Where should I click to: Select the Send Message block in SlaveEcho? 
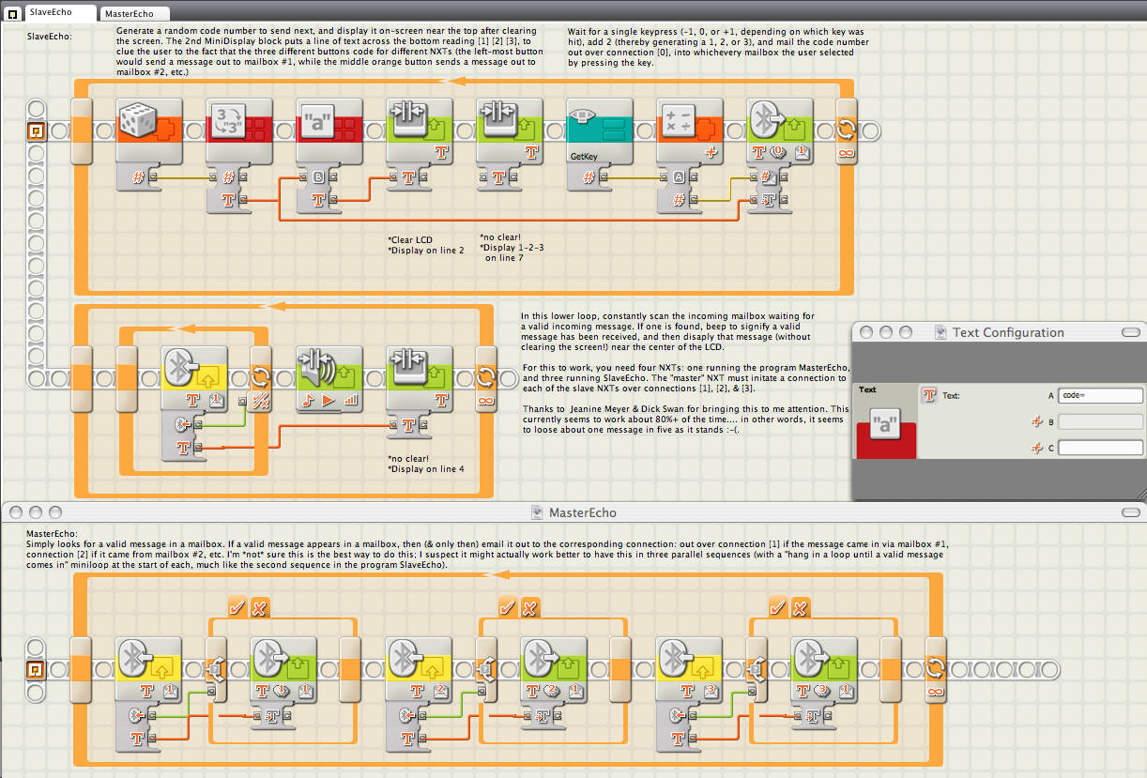tap(779, 130)
